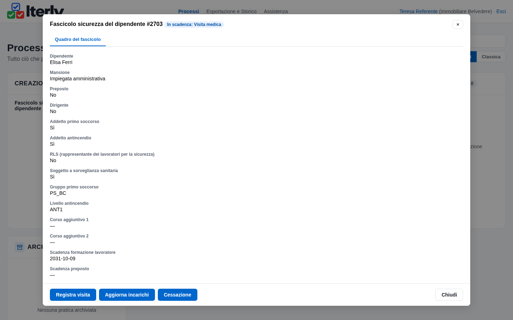Click 'Nessuna pratica archiviata' text in the background
This screenshot has width=513, height=320.
pyautogui.click(x=67, y=310)
